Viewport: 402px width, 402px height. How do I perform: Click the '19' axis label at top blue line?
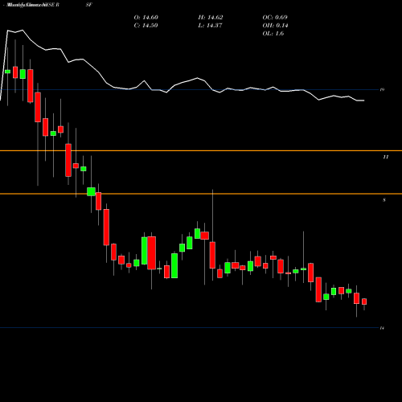tap(382, 90)
